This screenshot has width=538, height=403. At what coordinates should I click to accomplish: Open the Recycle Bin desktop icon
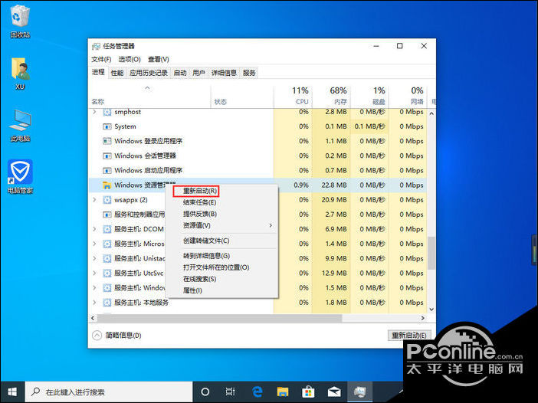20,21
